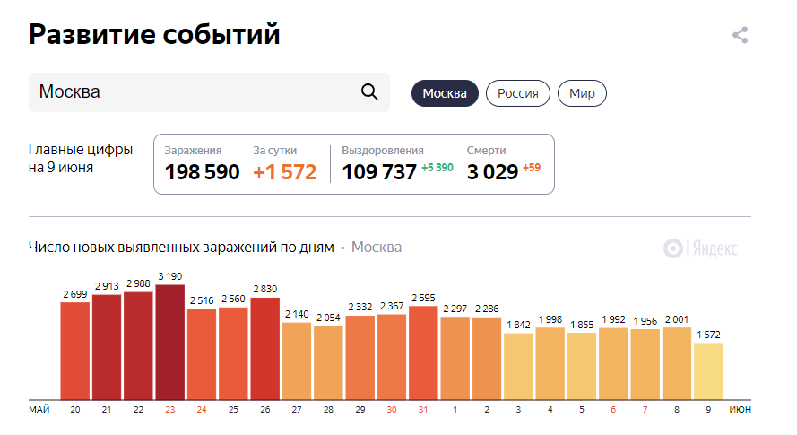The height and width of the screenshot is (435, 797).
Task: Click the chart bar for May 29
Action: pos(360,358)
